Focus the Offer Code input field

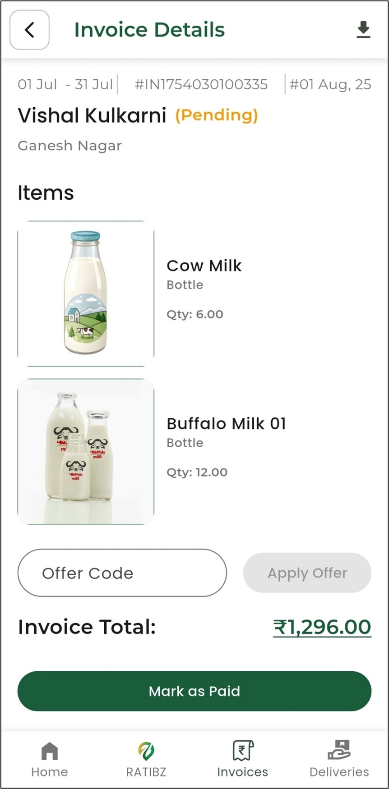tap(122, 573)
